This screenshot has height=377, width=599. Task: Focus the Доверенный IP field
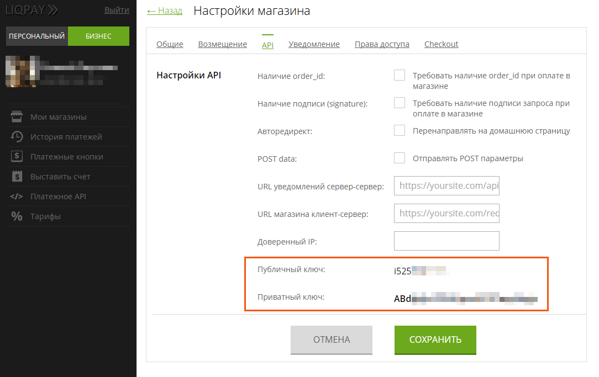coord(446,241)
